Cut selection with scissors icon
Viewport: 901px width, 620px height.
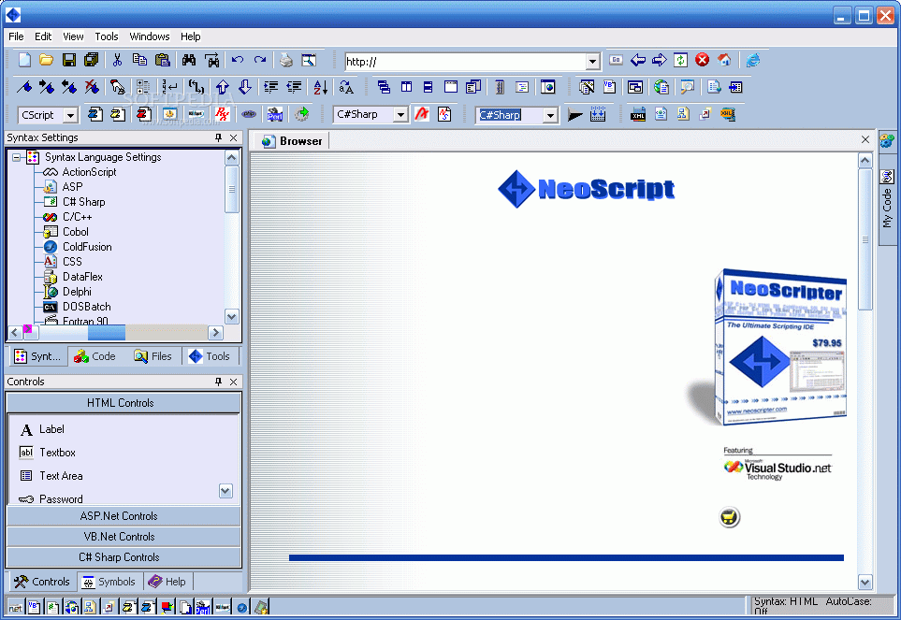(x=117, y=60)
